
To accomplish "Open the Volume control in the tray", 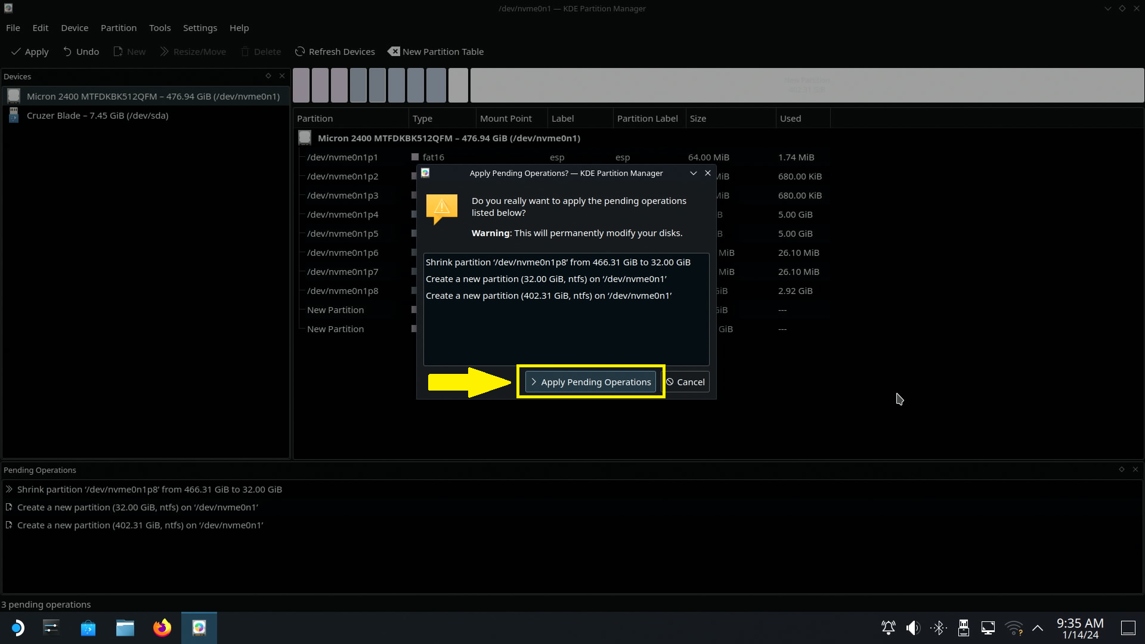I will pyautogui.click(x=913, y=628).
